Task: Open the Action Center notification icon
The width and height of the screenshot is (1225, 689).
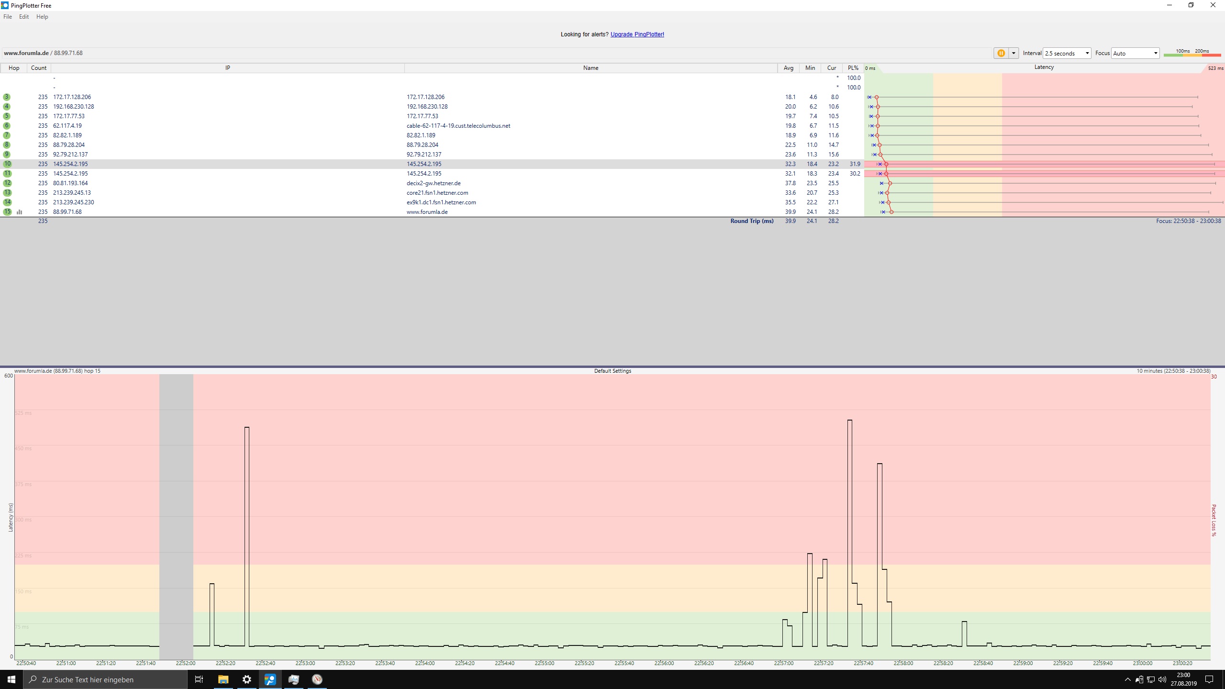Action: 1209,679
